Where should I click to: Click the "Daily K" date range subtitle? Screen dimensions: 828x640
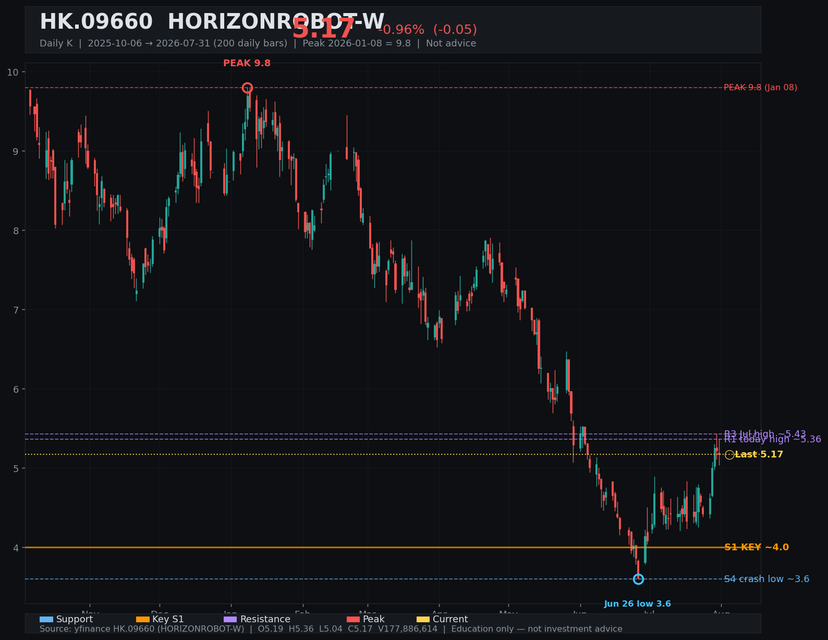click(258, 43)
